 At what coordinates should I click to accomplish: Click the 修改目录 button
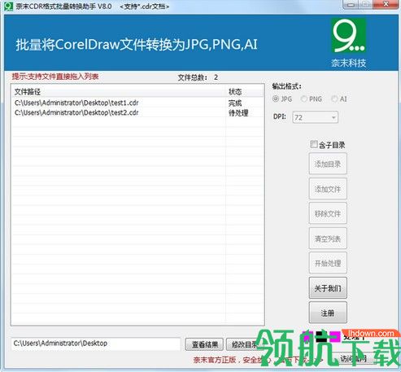tap(245, 344)
